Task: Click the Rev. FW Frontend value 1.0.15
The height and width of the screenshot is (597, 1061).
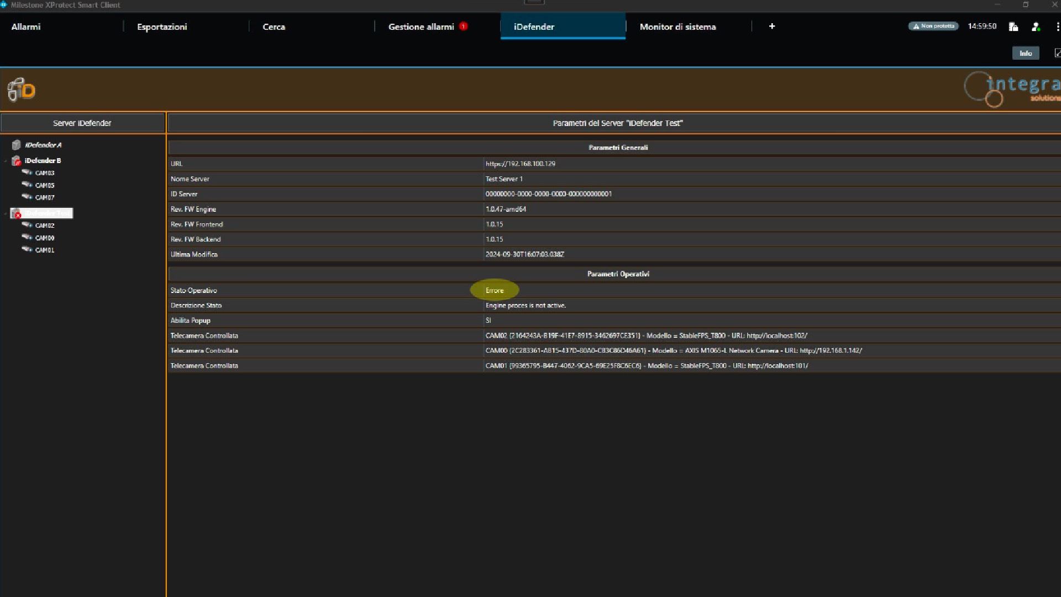Action: coord(494,224)
